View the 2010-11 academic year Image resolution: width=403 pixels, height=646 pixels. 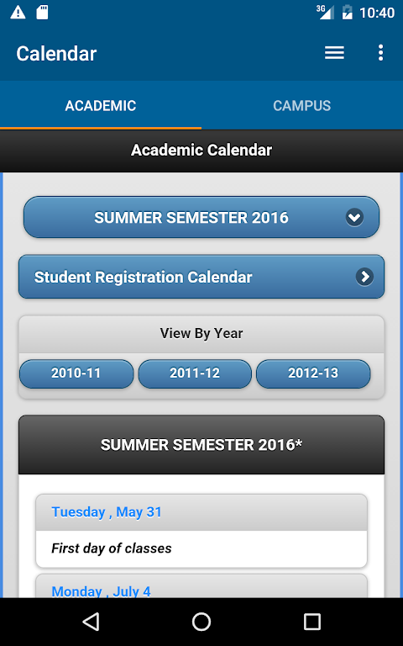point(76,373)
